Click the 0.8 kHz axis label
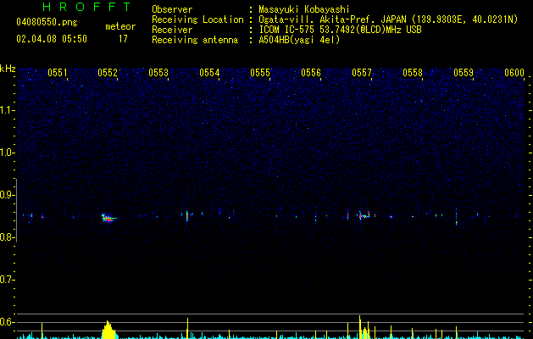The width and height of the screenshot is (533, 339). pos(7,237)
